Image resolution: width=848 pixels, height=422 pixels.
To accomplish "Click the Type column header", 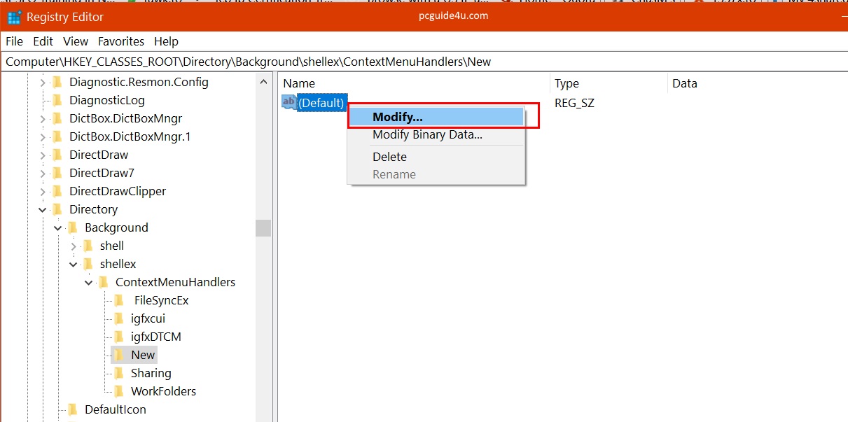I will [x=567, y=83].
